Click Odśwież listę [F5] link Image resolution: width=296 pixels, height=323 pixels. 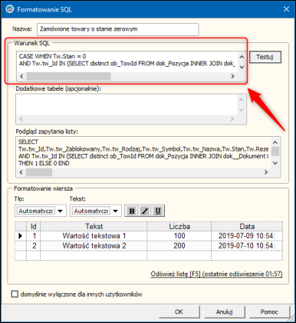point(216,274)
